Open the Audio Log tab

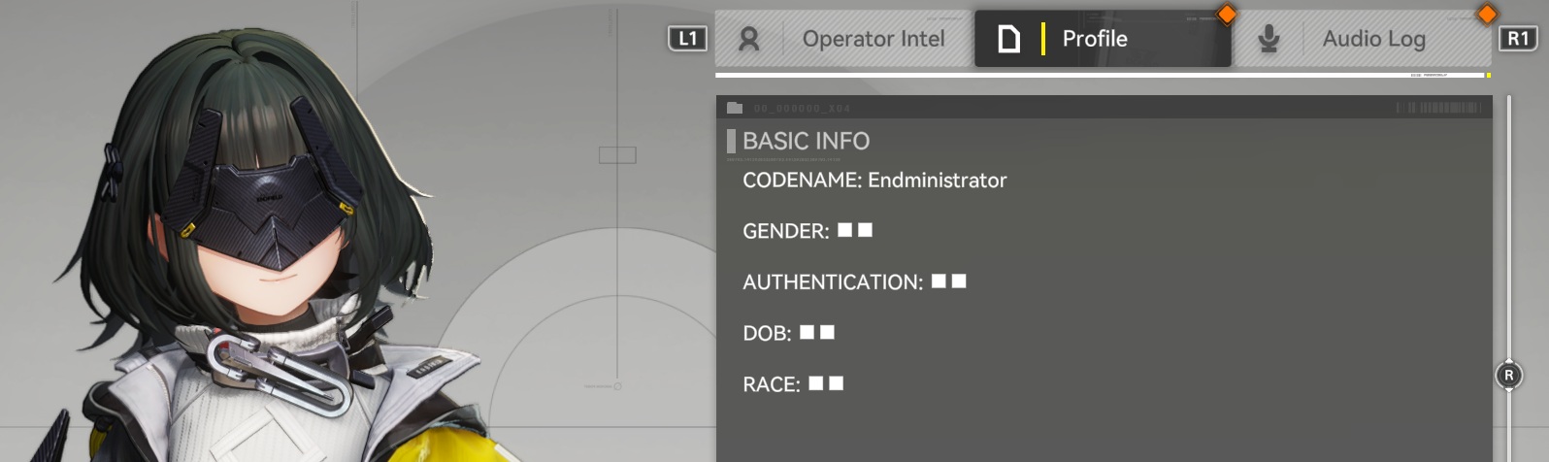coord(1362,39)
